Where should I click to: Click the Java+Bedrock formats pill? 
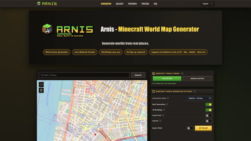coord(85,52)
